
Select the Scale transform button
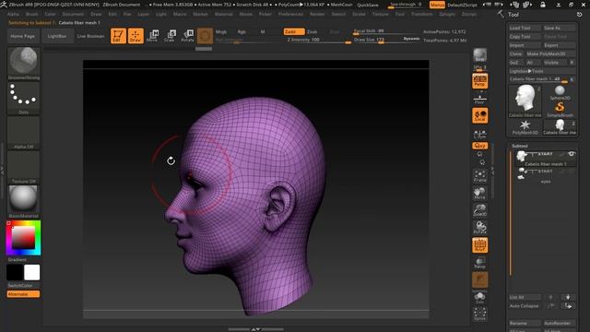coord(170,36)
